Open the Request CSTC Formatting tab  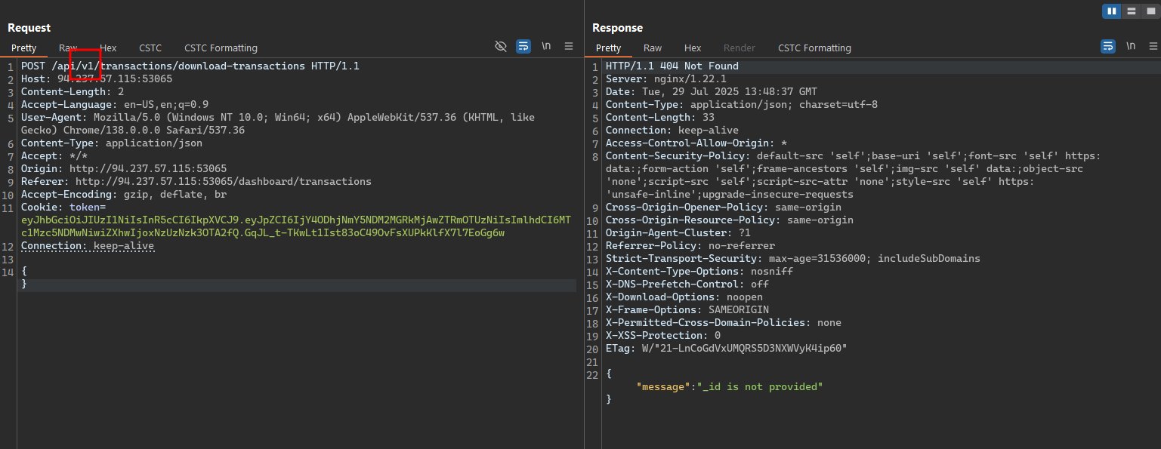tap(221, 48)
